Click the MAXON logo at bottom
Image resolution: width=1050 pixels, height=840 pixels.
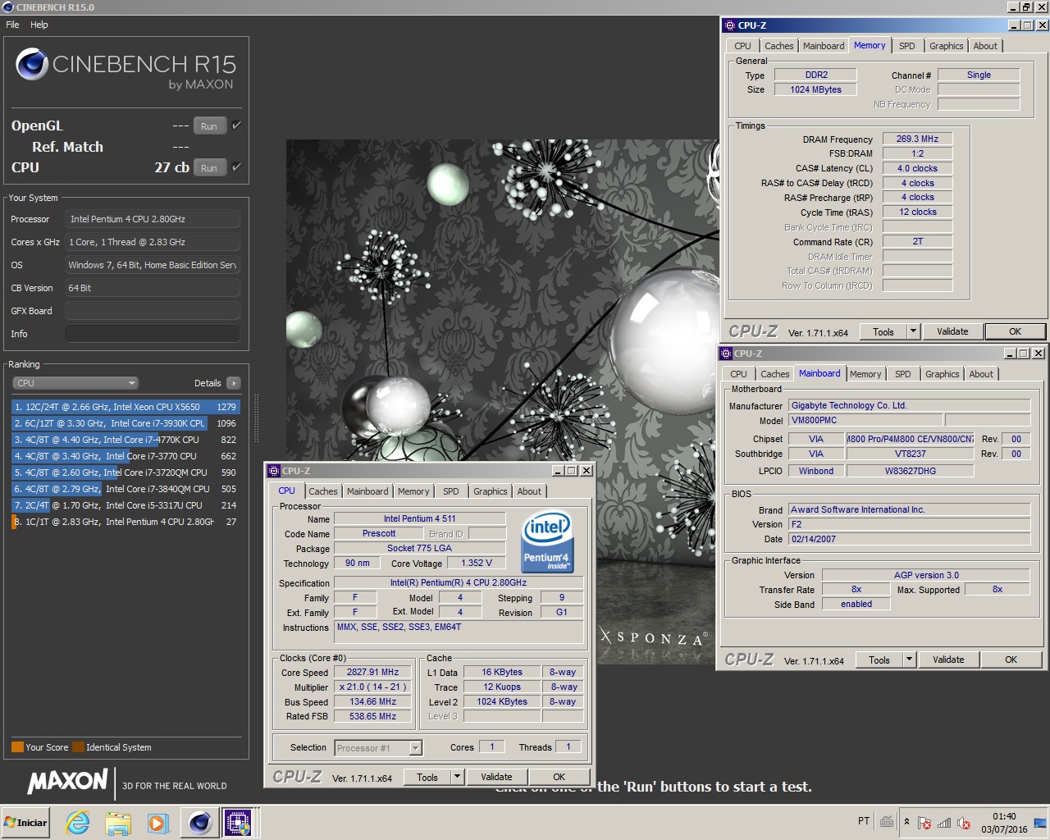(67, 780)
